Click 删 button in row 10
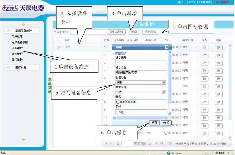235x155 pixels. click(219, 118)
